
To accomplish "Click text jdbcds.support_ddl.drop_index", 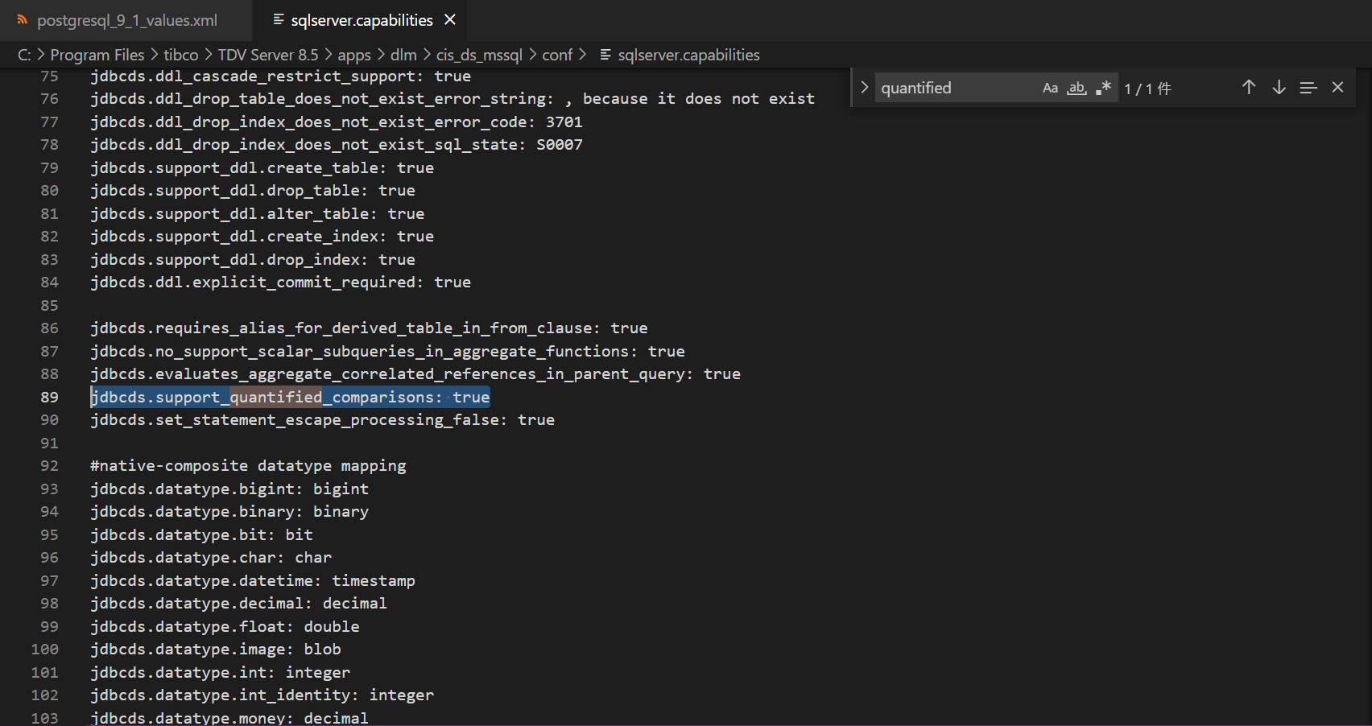I will (x=225, y=260).
